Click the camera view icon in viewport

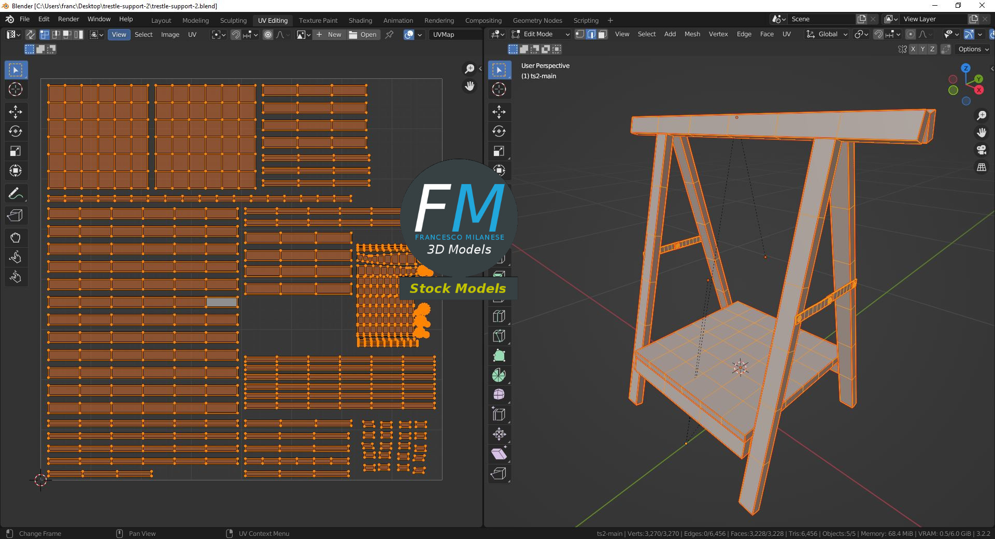[x=982, y=150]
